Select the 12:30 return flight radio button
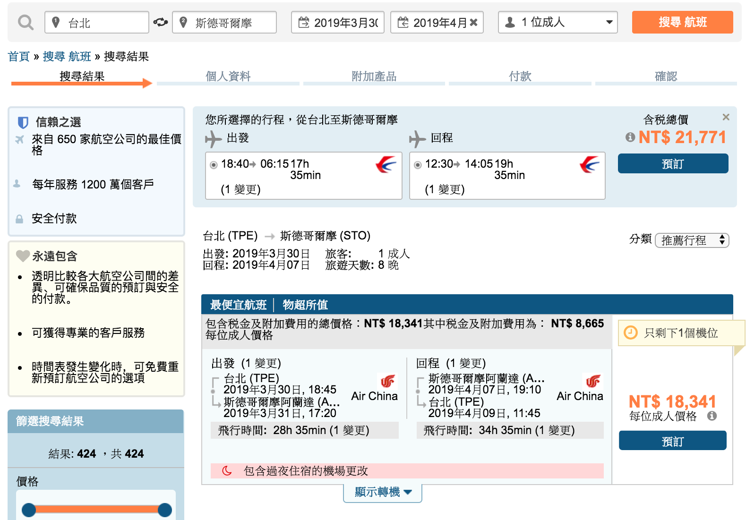 (418, 165)
